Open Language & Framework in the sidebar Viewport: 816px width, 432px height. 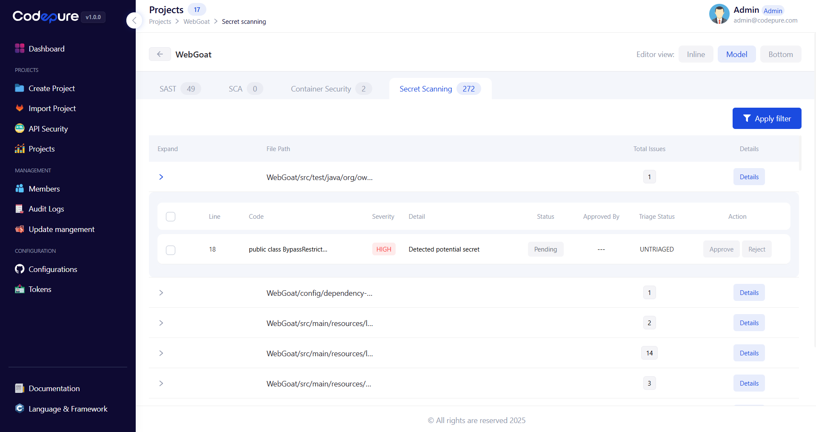(x=68, y=409)
